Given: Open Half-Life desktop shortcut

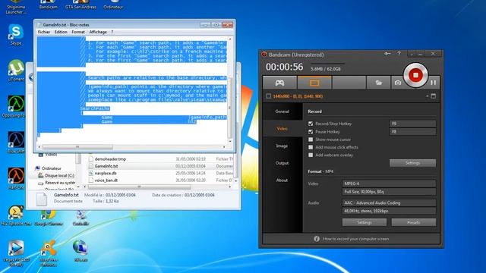Looking at the screenshot, I should click(x=16, y=179).
